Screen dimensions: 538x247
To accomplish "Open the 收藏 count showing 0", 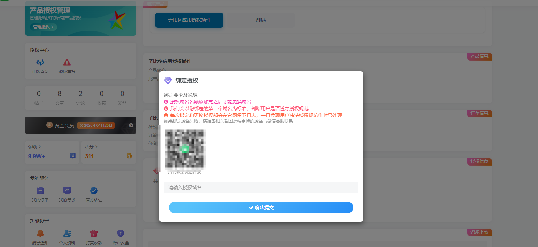I will 102,98.
